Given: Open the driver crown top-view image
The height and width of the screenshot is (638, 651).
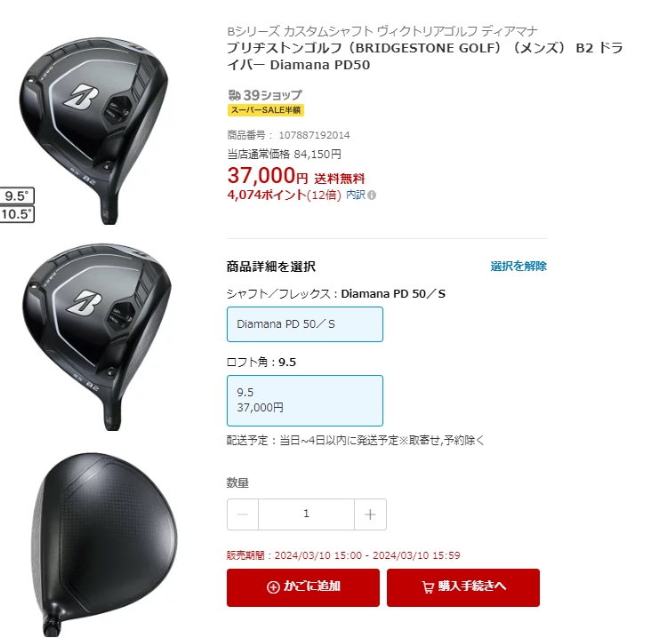Looking at the screenshot, I should pos(104,544).
